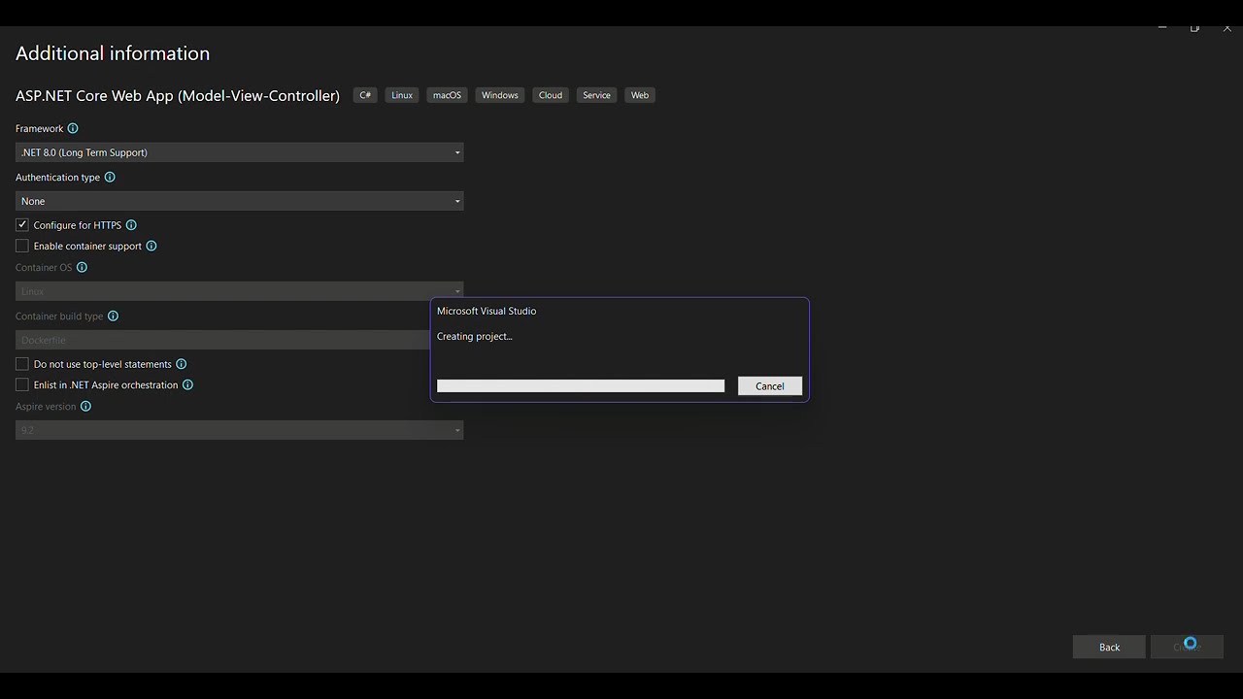Click the Microsoft Visual Studio dialog title
This screenshot has height=699, width=1243.
point(487,311)
